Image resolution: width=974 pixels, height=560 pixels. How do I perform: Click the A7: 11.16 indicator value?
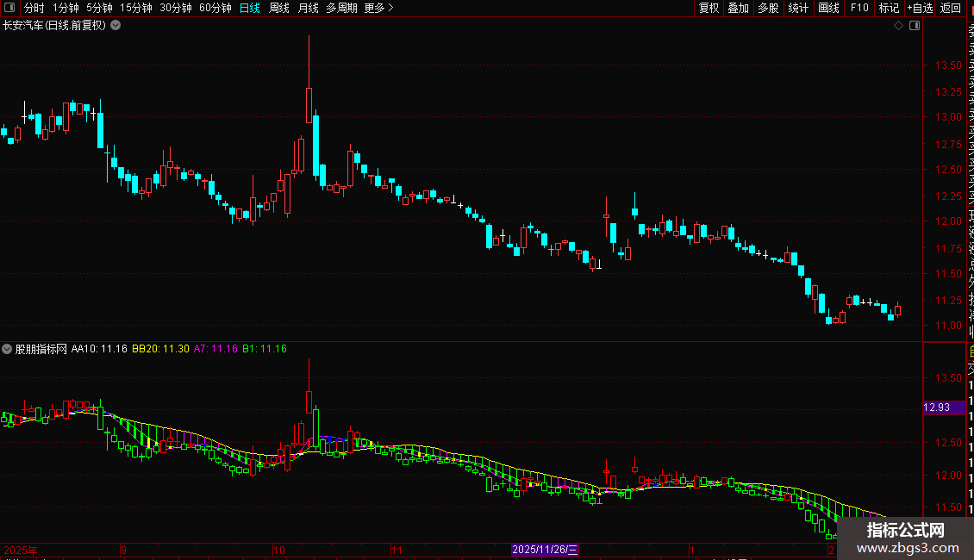tap(215, 349)
